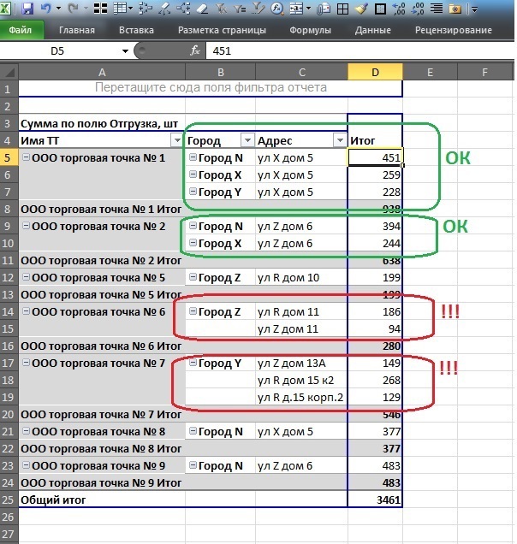Select the Format Painter brush icon
This screenshot has width=517, height=544.
tap(361, 8)
